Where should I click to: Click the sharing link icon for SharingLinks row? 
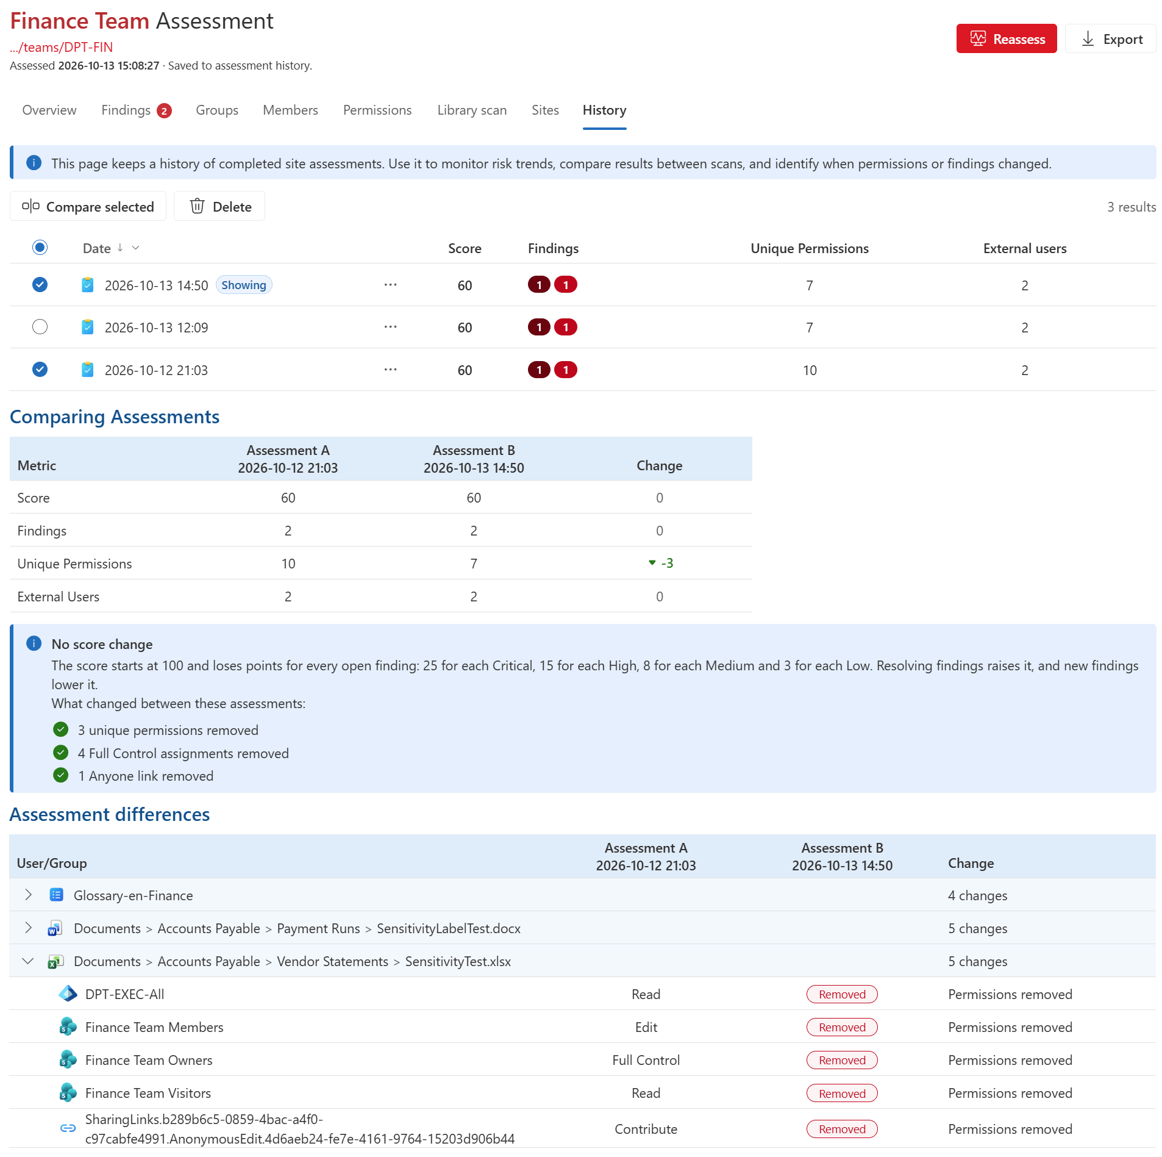coord(68,1128)
